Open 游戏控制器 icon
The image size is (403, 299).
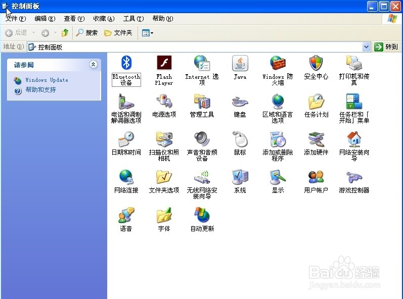354,177
